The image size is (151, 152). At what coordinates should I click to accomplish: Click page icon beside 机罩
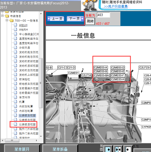coord(15,102)
